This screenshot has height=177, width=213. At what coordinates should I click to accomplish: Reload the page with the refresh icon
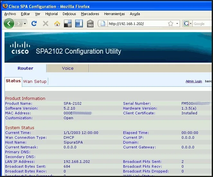[34, 24]
